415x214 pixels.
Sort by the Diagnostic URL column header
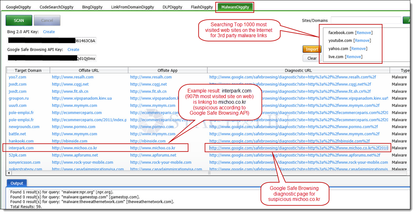[299, 70]
